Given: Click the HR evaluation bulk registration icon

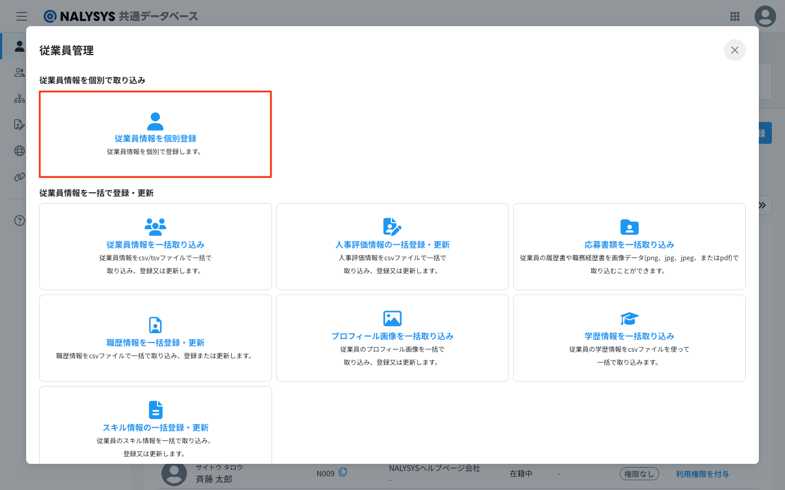Looking at the screenshot, I should (392, 226).
